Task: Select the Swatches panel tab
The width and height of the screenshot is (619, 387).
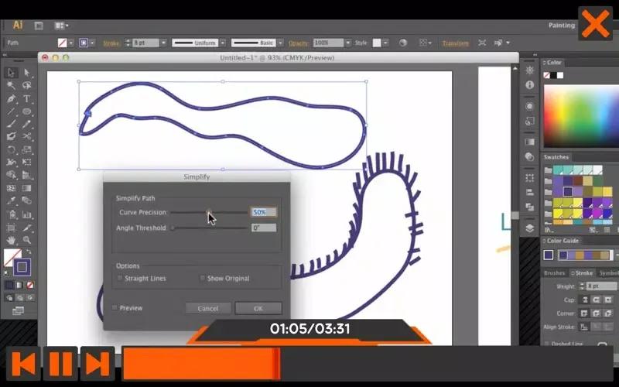Action: click(x=556, y=157)
